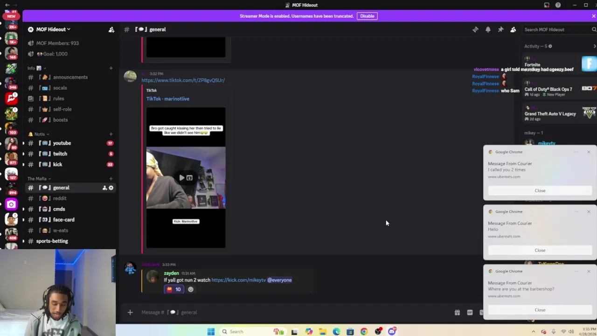Viewport: 597px width, 336px height.
Task: Show pinned messages with pin icon
Action: (x=500, y=29)
